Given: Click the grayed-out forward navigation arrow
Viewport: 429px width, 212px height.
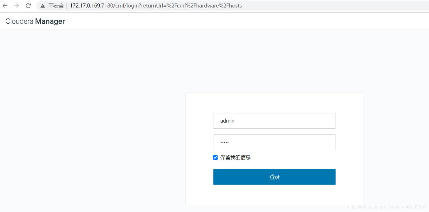Looking at the screenshot, I should (16, 5).
